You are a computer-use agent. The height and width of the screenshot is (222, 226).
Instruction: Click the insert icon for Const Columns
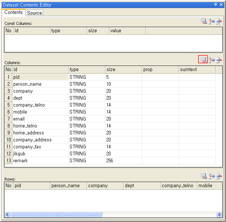point(211,21)
